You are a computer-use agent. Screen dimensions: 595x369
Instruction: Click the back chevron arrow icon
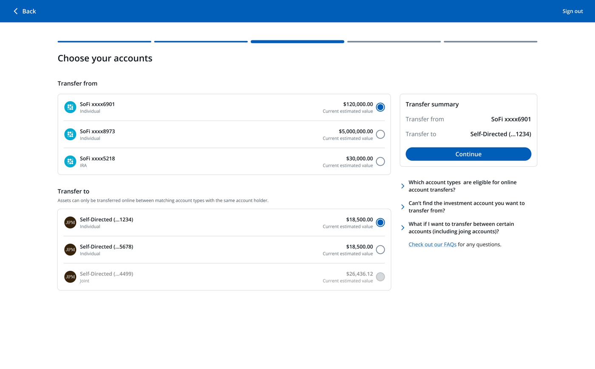tap(16, 11)
